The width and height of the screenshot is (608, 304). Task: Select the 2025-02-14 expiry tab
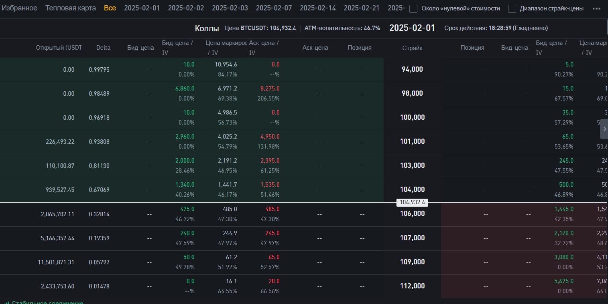coord(318,8)
